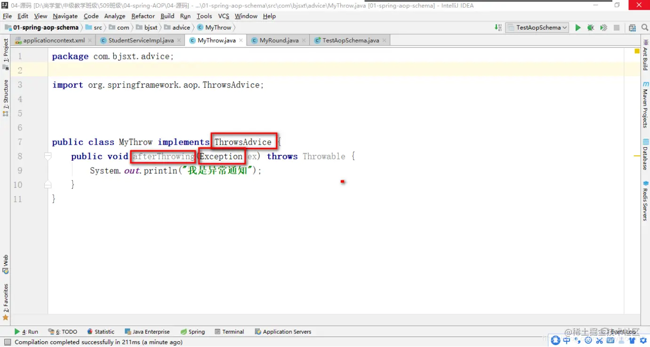
Task: Switch to applicationcontext.xml tab
Action: (54, 40)
